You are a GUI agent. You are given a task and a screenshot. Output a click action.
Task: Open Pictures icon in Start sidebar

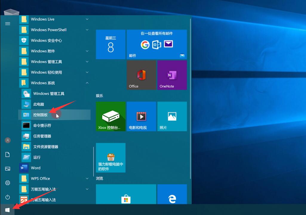click(7, 168)
